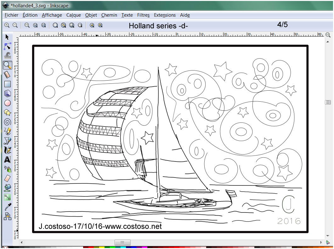Open the Fichier menu
The height and width of the screenshot is (249, 334).
pos(11,15)
